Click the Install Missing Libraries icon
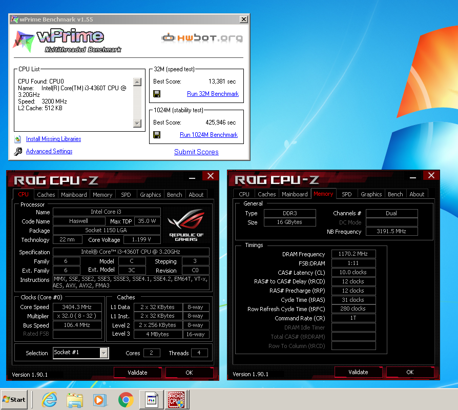458x410 pixels. [17, 139]
